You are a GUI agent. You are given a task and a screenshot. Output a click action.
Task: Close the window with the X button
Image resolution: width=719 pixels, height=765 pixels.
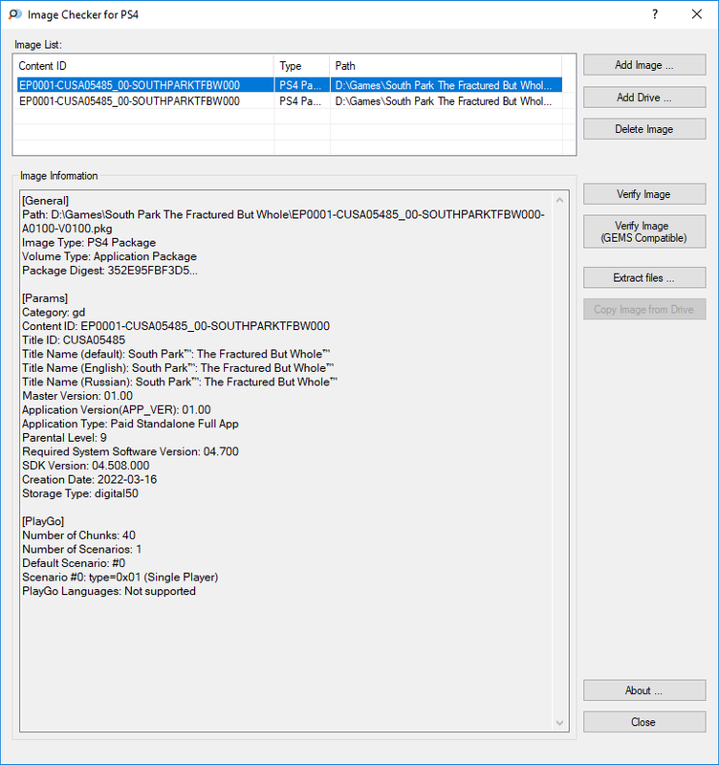point(697,14)
